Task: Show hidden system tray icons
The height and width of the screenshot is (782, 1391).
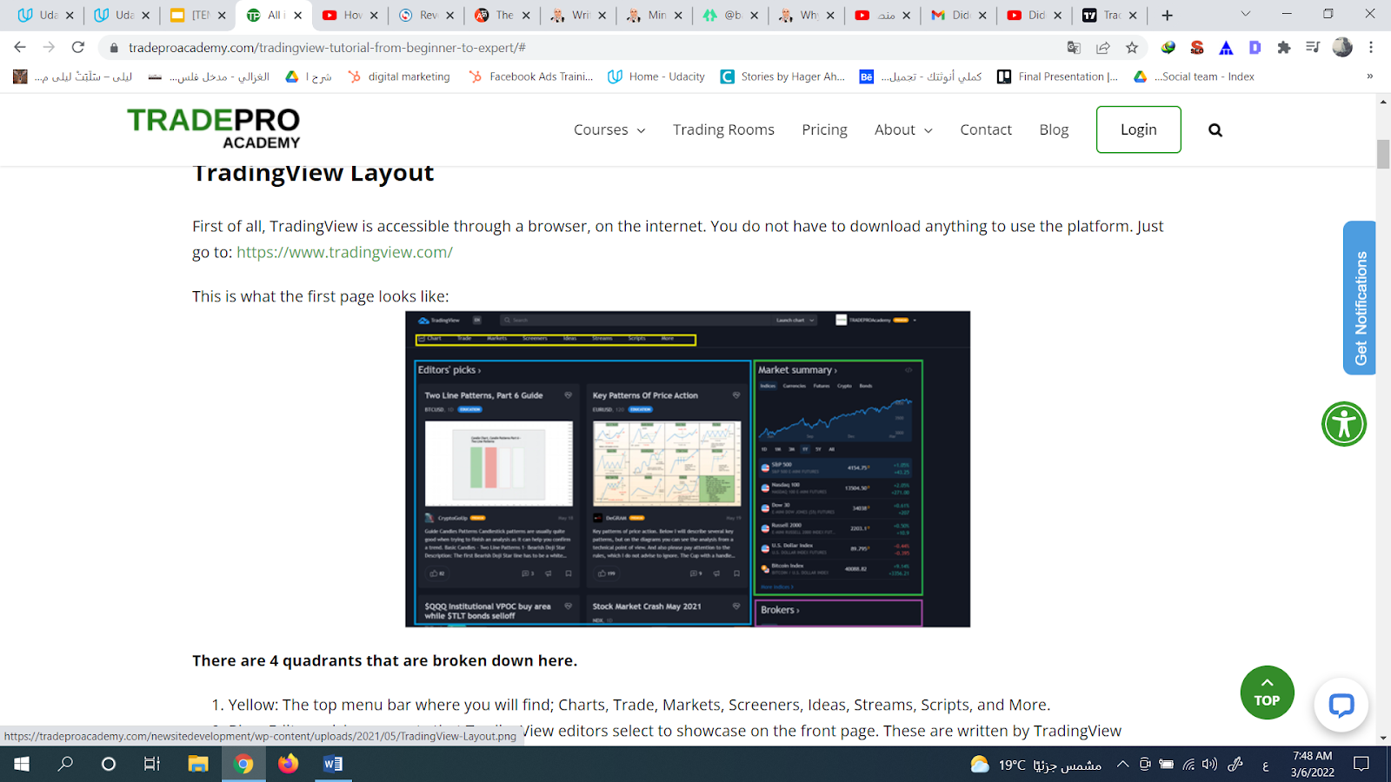Action: point(1122,765)
